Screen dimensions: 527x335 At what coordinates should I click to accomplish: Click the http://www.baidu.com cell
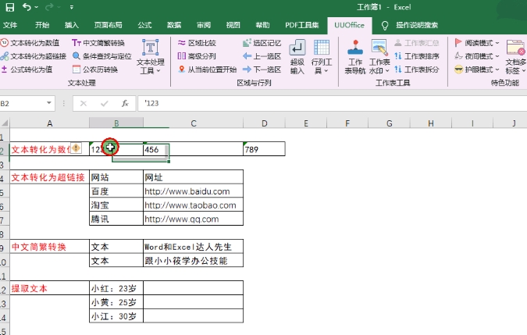coord(194,191)
